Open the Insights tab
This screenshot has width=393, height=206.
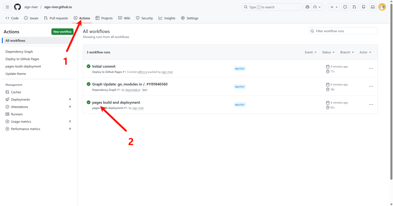coord(167,18)
